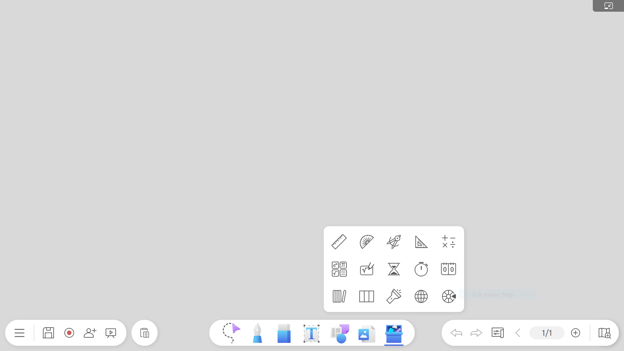Image resolution: width=624 pixels, height=351 pixels.
Task: Open the globe browser tool
Action: click(x=421, y=296)
